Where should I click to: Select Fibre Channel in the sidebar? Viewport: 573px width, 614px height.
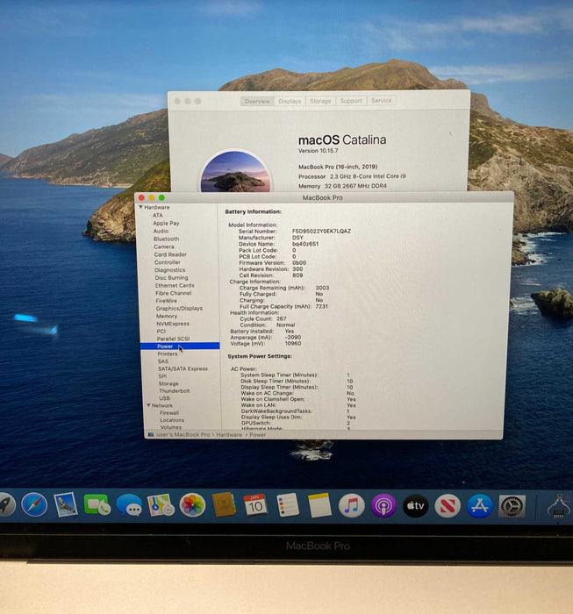174,293
